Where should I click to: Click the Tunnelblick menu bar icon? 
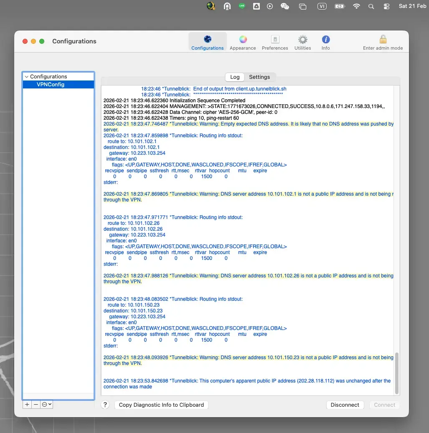click(211, 6)
